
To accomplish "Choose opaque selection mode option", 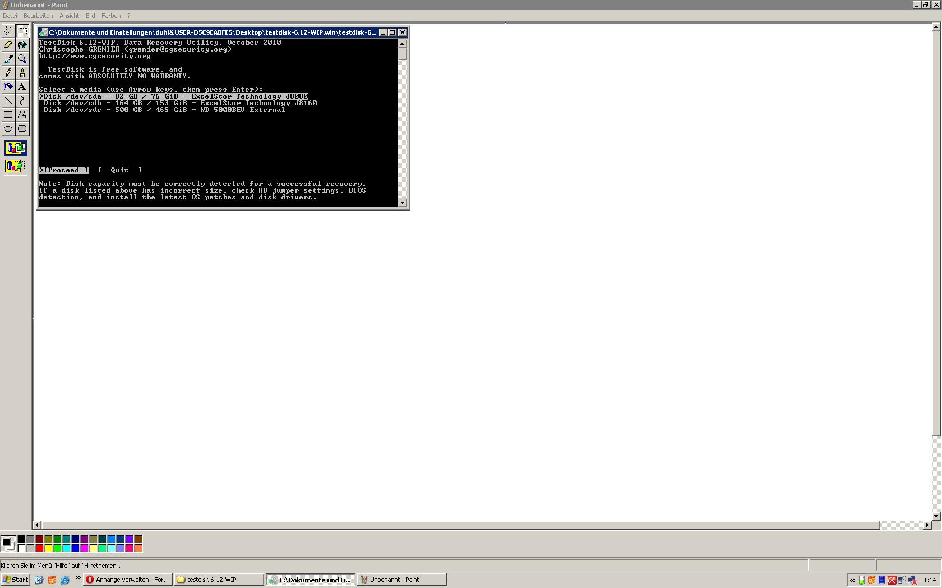I will coord(15,148).
